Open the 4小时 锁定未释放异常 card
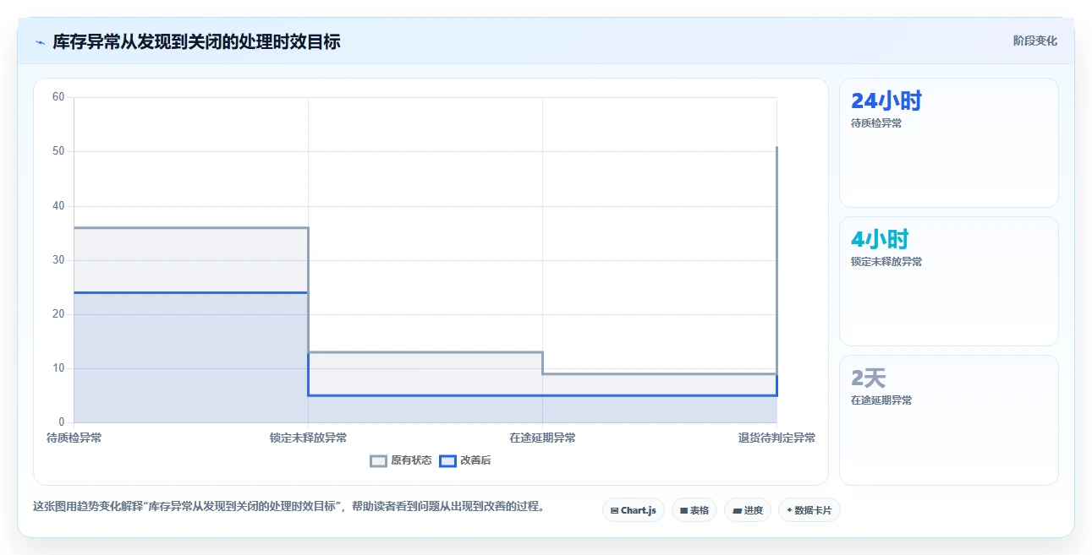Image resolution: width=1092 pixels, height=555 pixels. coord(948,281)
